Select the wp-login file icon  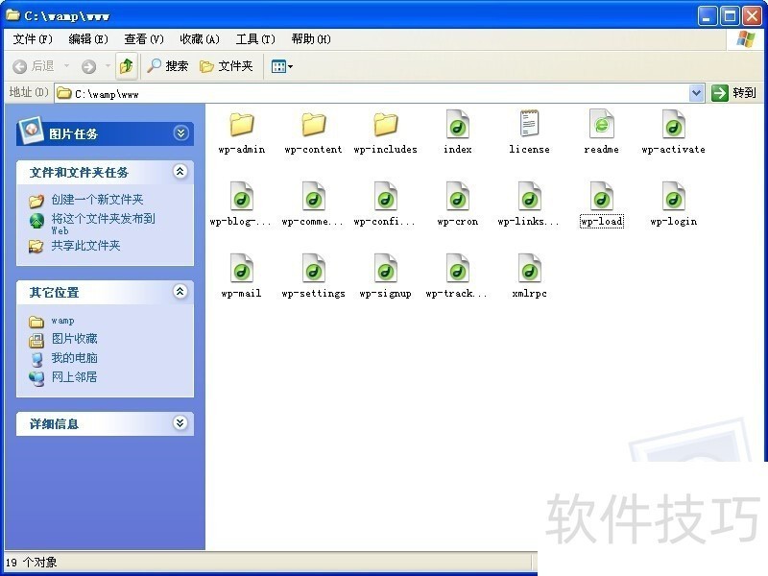(674, 197)
